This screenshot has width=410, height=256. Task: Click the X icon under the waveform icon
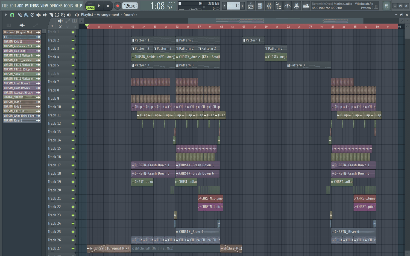(x=60, y=27)
